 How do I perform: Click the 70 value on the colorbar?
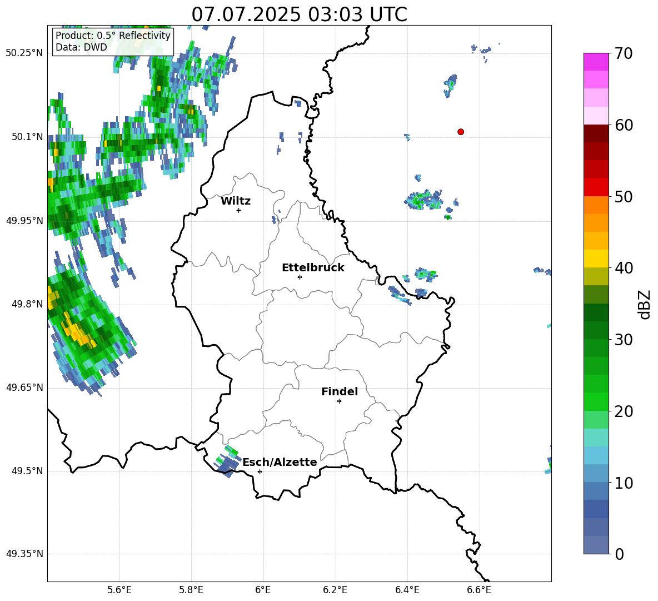(x=624, y=53)
